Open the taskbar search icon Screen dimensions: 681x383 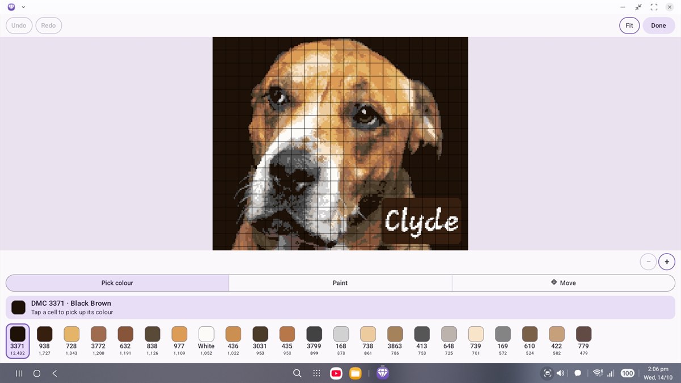tap(297, 373)
